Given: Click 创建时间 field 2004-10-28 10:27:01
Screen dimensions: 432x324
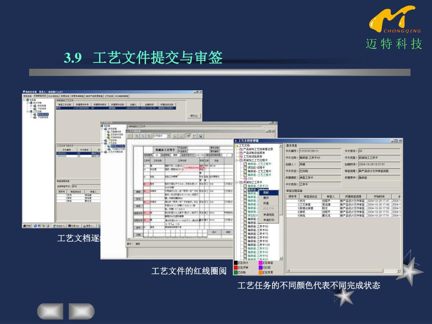Looking at the screenshot, I should pos(379,164).
